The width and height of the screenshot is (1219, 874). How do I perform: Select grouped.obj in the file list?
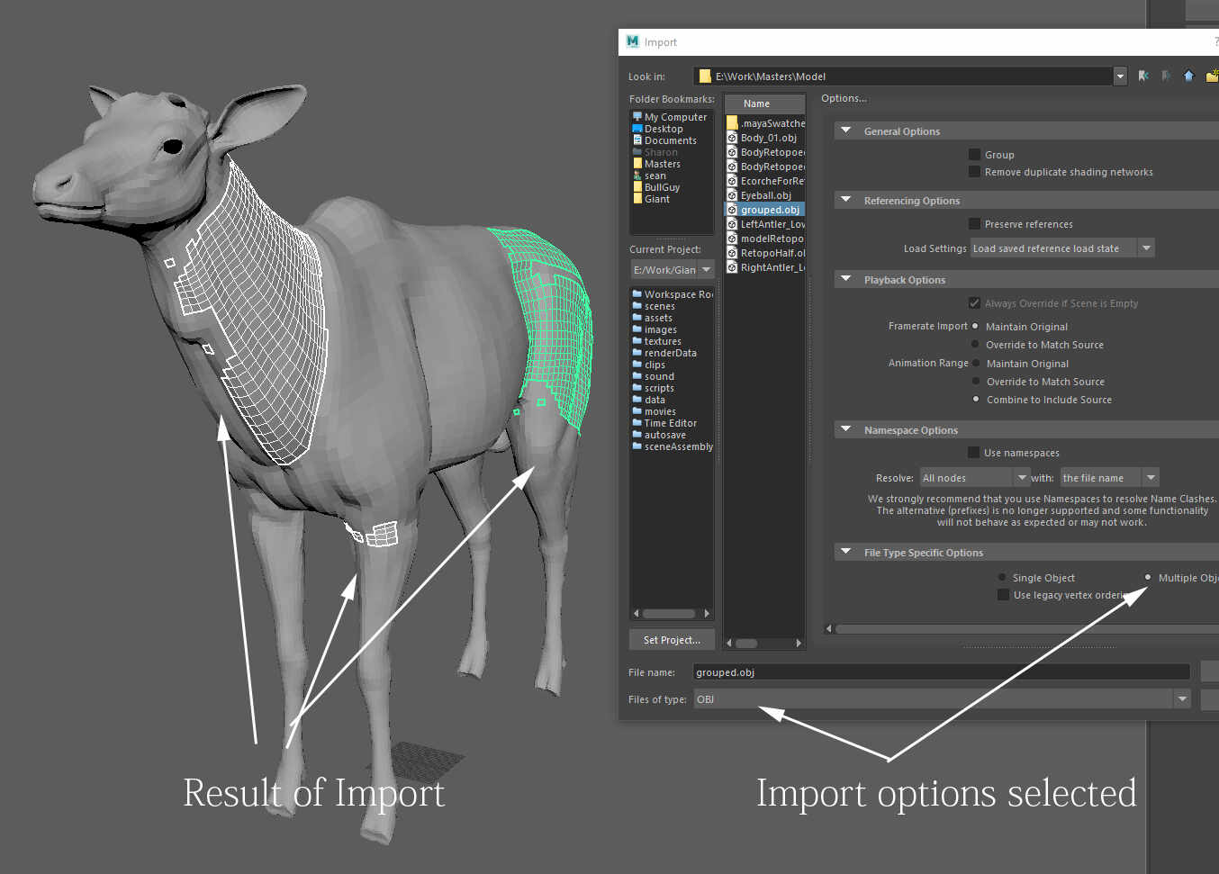(770, 209)
